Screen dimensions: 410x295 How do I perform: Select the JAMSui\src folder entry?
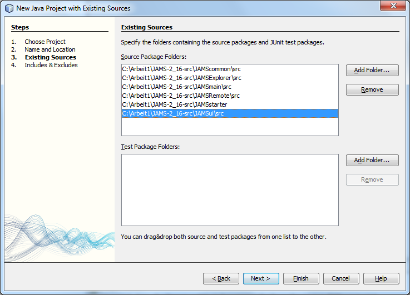172,113
